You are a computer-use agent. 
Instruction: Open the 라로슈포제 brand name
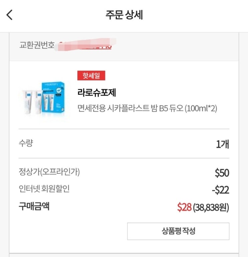coord(96,92)
